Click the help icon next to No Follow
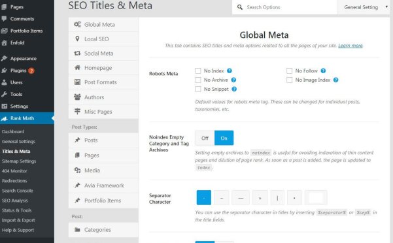 point(323,71)
